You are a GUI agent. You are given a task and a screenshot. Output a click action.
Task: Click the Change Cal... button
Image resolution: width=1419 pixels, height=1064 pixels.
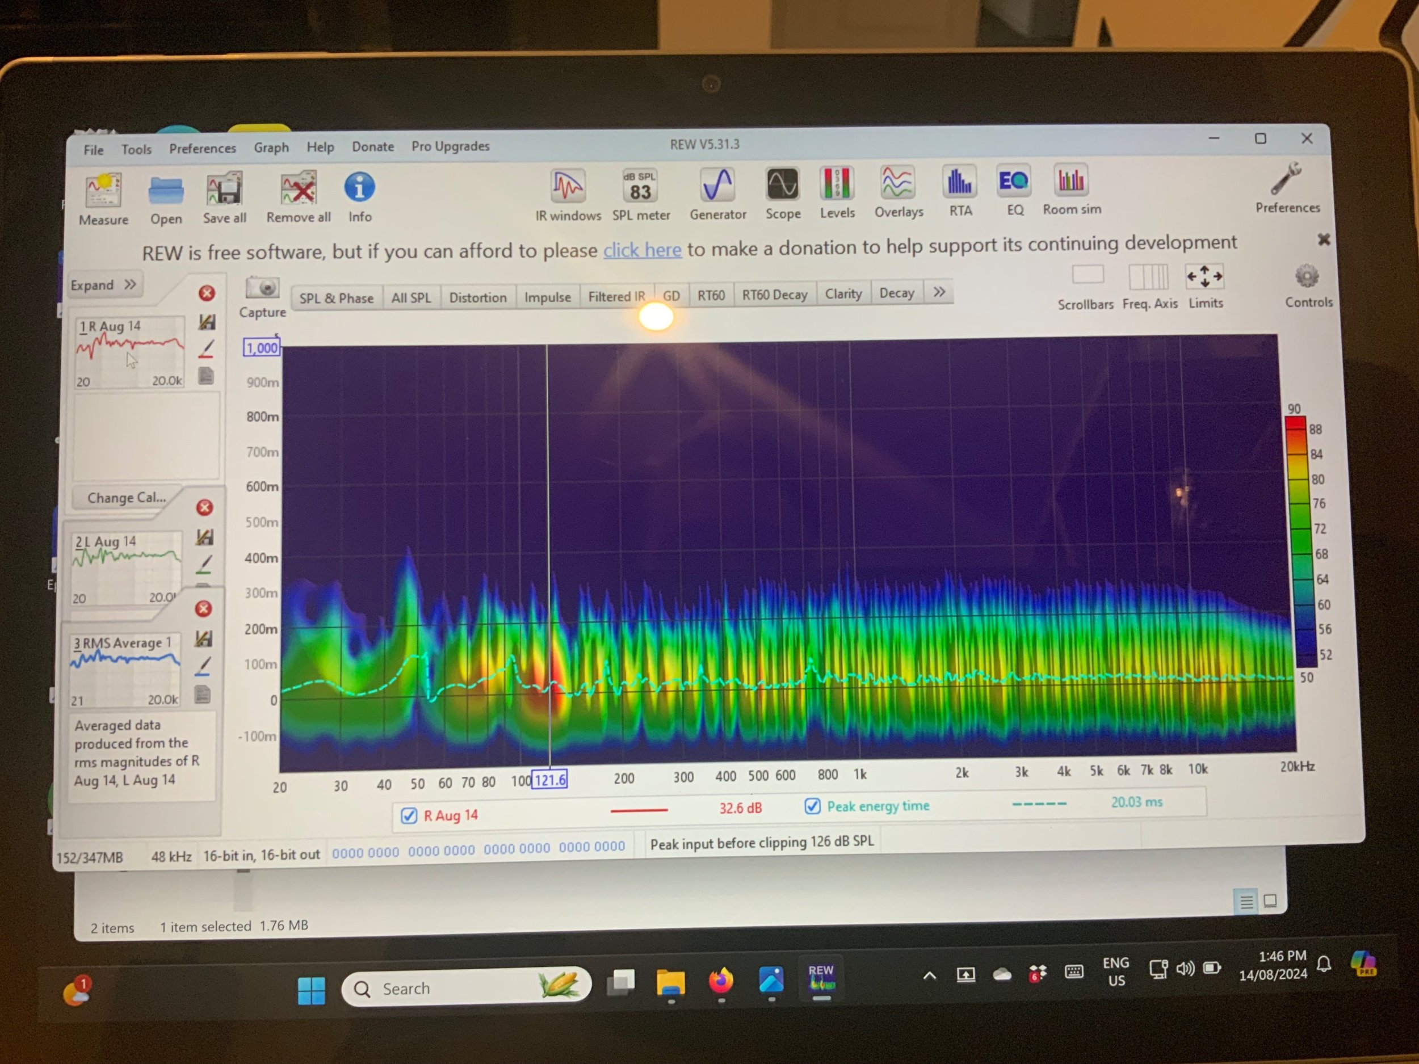pos(126,498)
